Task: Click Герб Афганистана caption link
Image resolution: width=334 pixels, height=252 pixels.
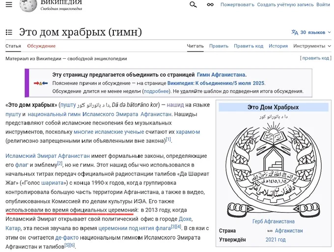Action: coord(274,222)
